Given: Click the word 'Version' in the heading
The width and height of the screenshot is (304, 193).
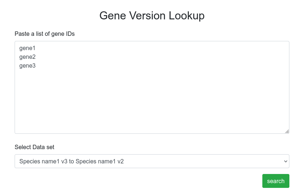Looking at the screenshot, I should 147,15.
